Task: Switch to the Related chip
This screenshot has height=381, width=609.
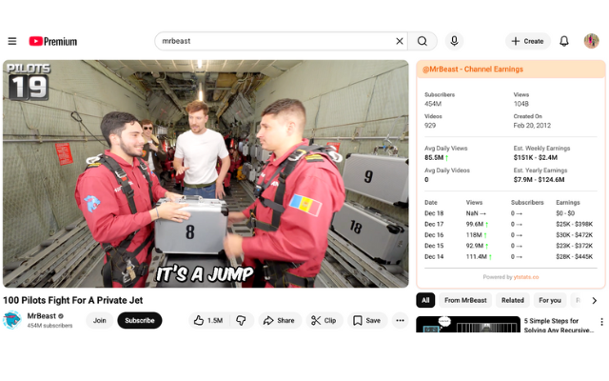Action: click(512, 300)
